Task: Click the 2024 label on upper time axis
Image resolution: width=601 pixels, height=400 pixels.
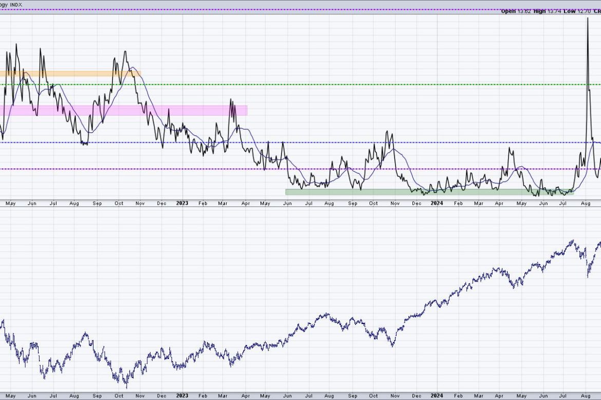Action: click(x=437, y=203)
